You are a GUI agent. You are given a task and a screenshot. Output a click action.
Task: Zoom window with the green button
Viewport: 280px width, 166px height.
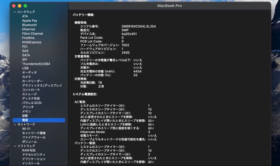25,6
